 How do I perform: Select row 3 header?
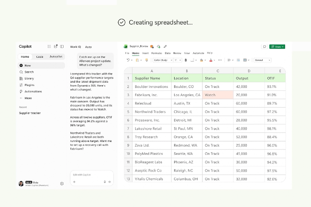(128, 95)
